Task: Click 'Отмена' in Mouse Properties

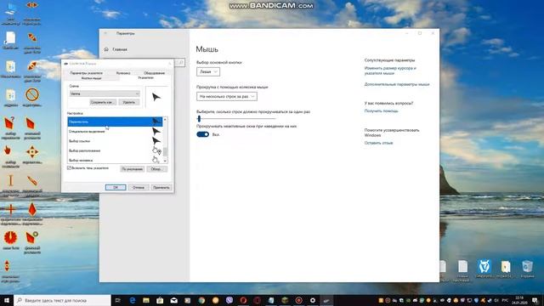Action: point(138,187)
